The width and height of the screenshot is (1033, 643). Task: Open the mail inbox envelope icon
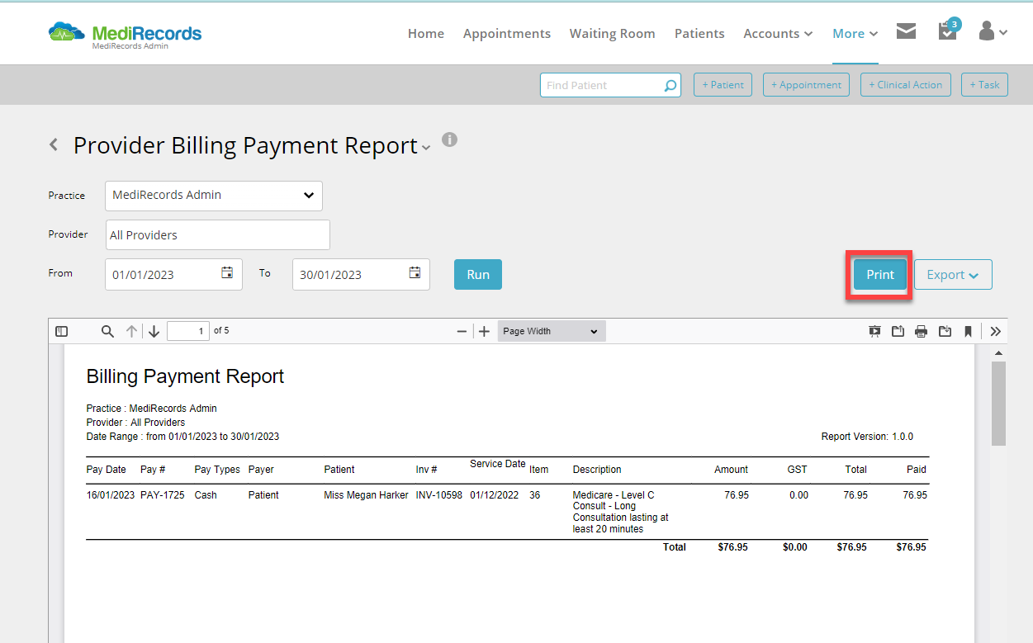(906, 32)
